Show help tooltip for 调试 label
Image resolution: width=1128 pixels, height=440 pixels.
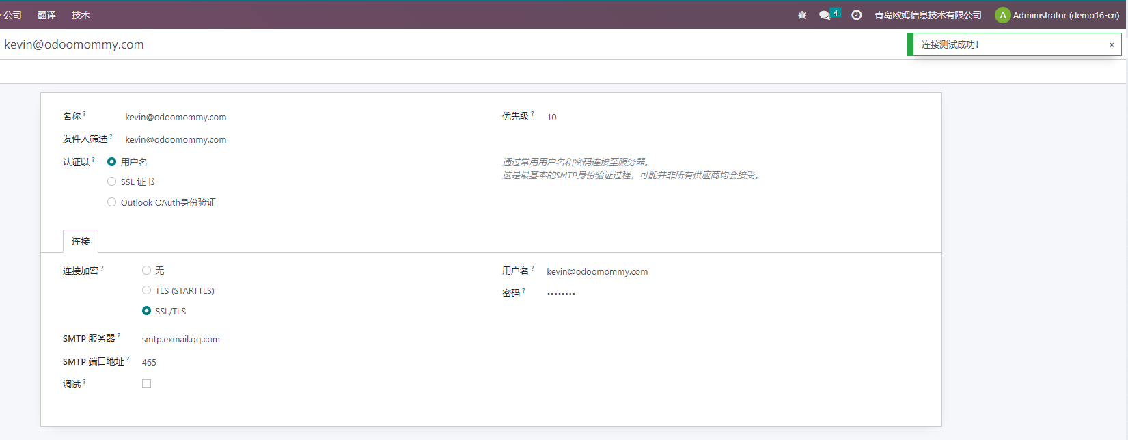[x=85, y=381]
